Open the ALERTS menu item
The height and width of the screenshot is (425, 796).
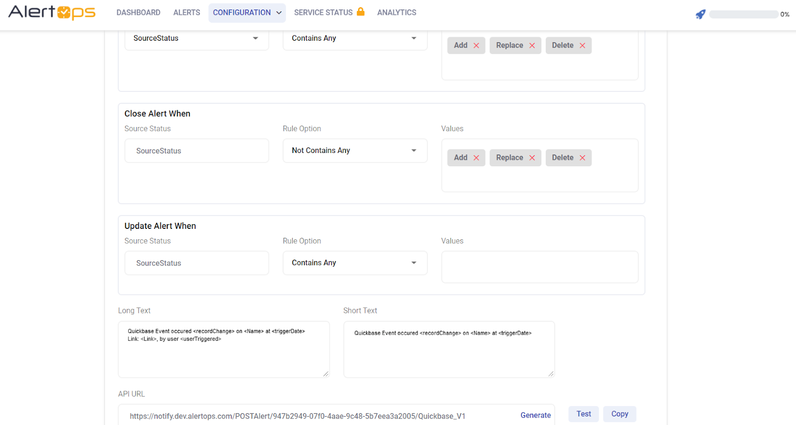[x=187, y=13]
